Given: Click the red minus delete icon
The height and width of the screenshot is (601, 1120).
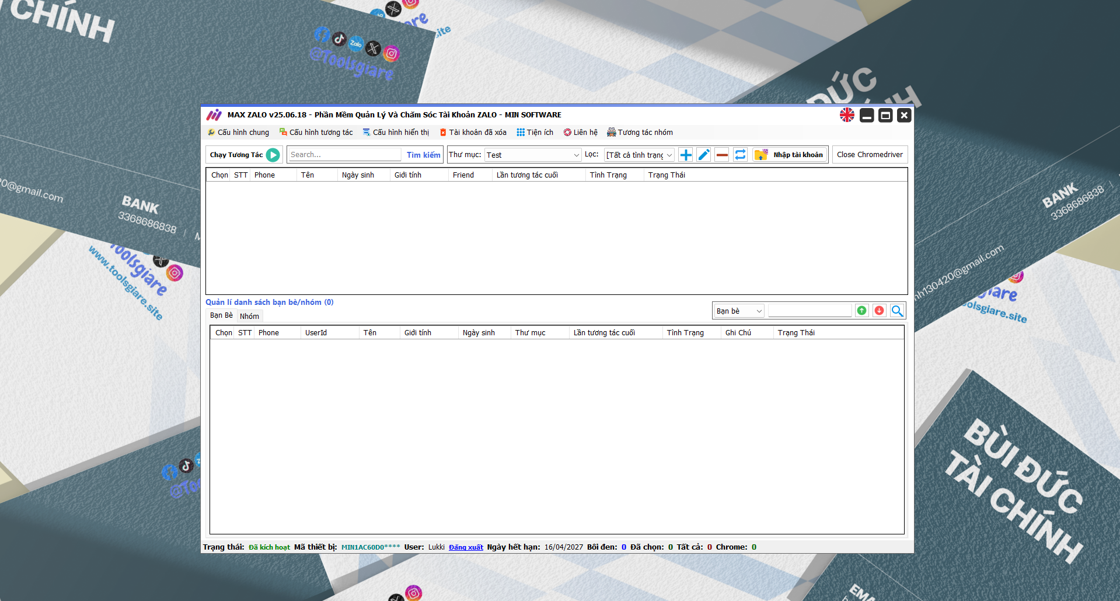Looking at the screenshot, I should [x=722, y=155].
